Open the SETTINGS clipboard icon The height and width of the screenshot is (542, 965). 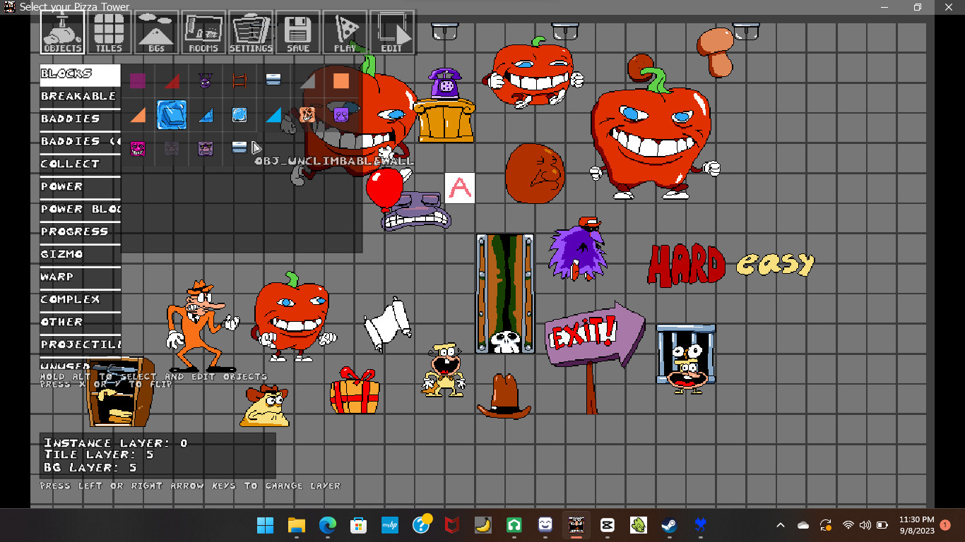click(251, 32)
